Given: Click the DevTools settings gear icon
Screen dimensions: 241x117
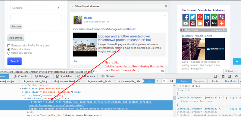Looking at the screenshot, I should 236,76.
